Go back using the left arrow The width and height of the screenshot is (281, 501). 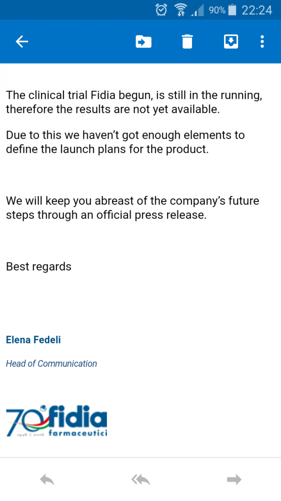tap(22, 42)
